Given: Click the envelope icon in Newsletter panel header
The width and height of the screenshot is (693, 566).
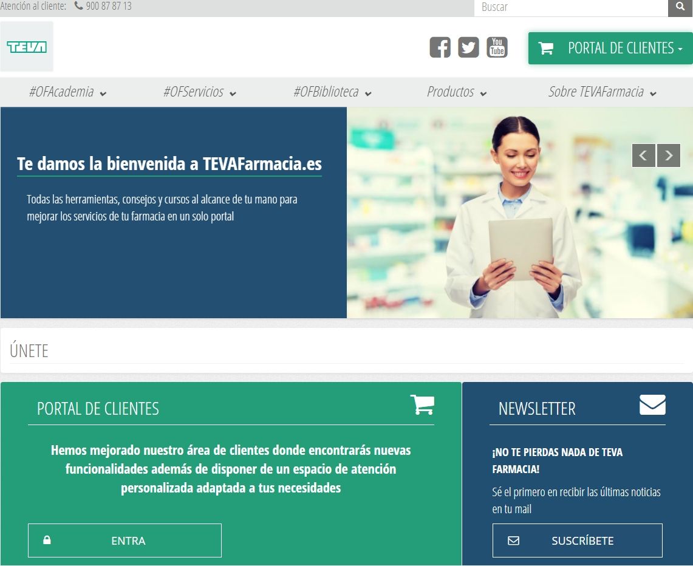Looking at the screenshot, I should pyautogui.click(x=652, y=404).
